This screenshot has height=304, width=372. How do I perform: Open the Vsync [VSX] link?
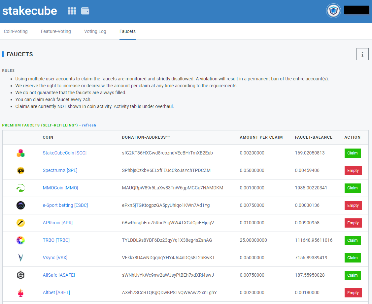[x=55, y=258]
